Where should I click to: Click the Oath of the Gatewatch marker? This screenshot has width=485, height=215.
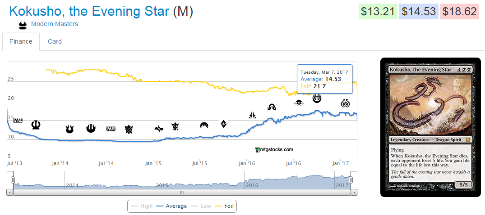click(252, 115)
